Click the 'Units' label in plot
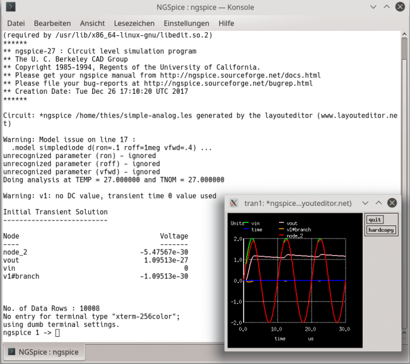The width and height of the screenshot is (410, 364). click(237, 224)
